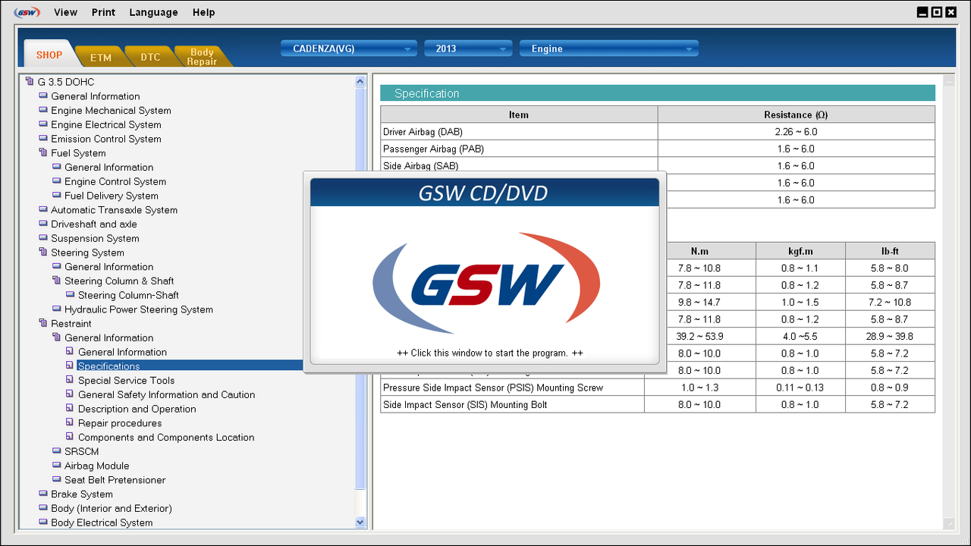Image resolution: width=971 pixels, height=546 pixels.
Task: Open the Help menu
Action: (x=204, y=12)
